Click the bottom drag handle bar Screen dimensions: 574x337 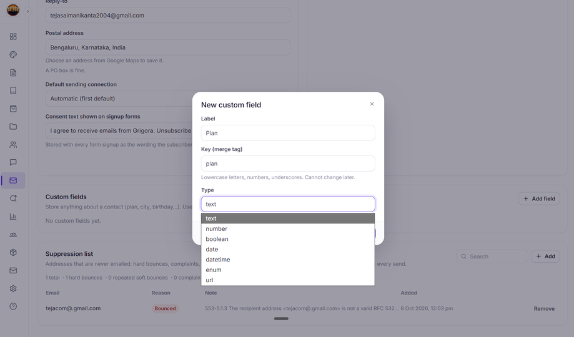point(281,319)
